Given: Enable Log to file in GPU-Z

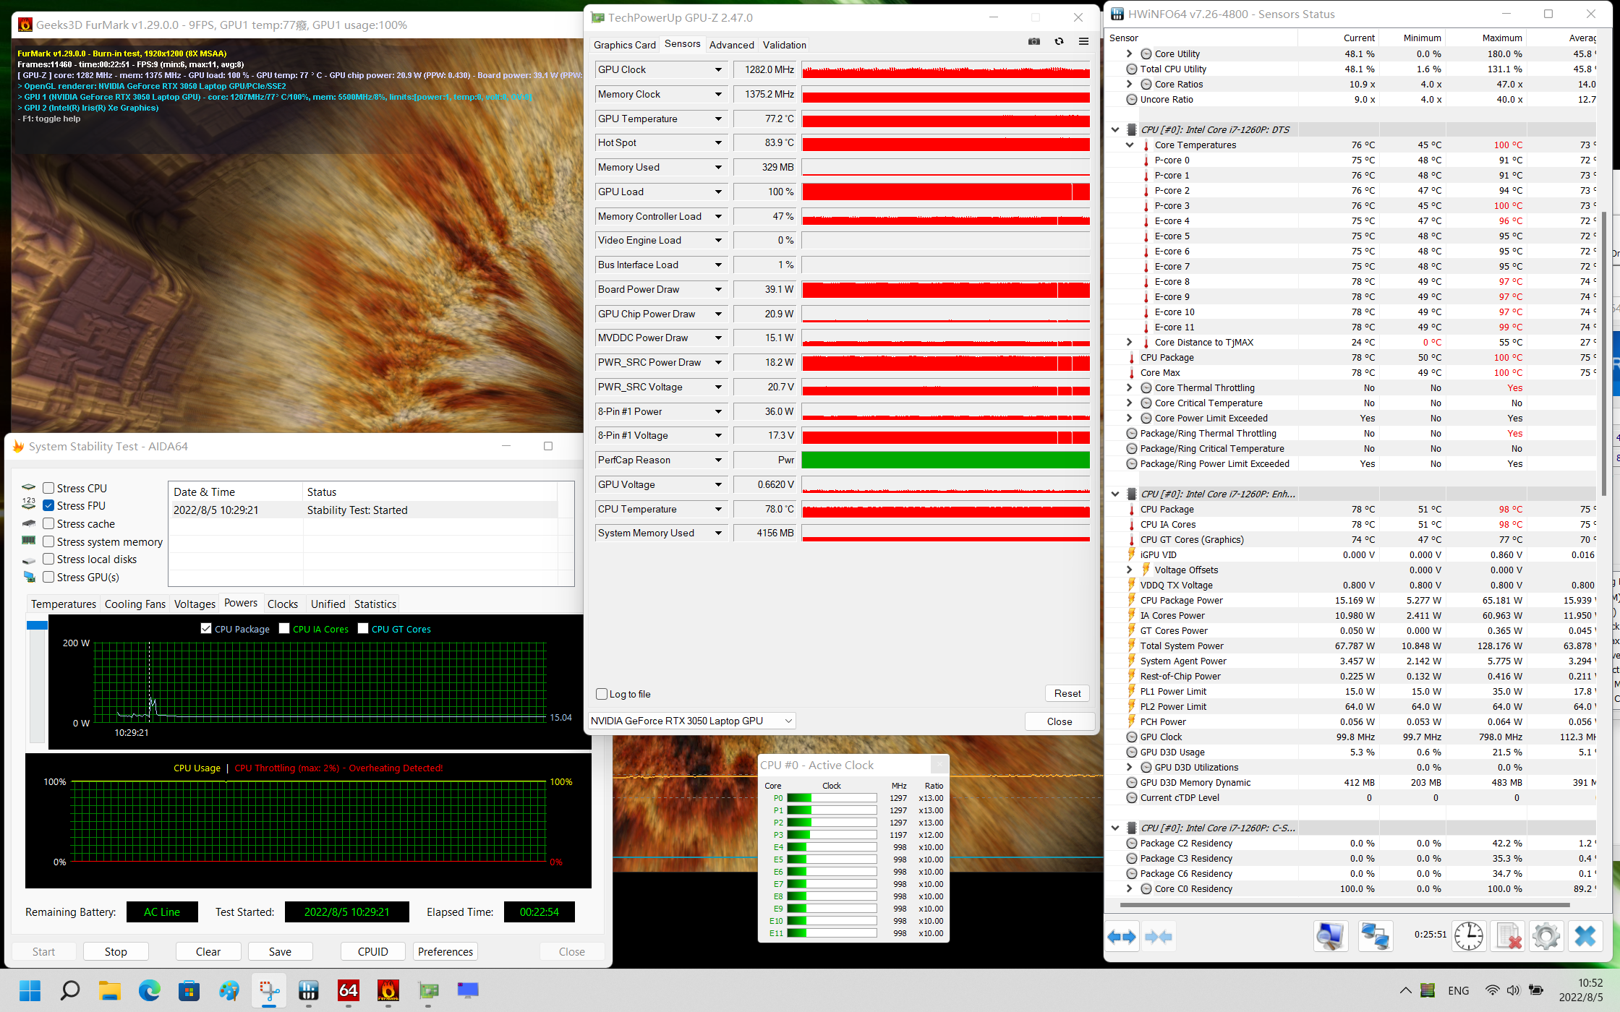Looking at the screenshot, I should point(602,694).
